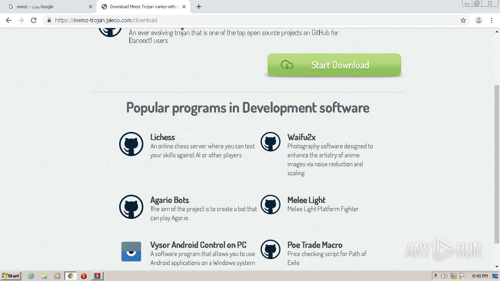Bookmark this page with the star icon

coord(463,20)
